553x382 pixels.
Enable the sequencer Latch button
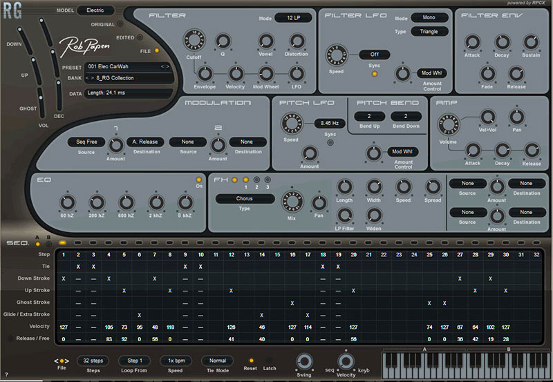pos(270,361)
